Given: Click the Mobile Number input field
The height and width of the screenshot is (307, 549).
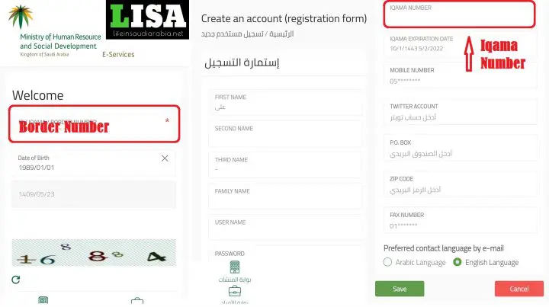Looking at the screenshot, I should pos(460,76).
